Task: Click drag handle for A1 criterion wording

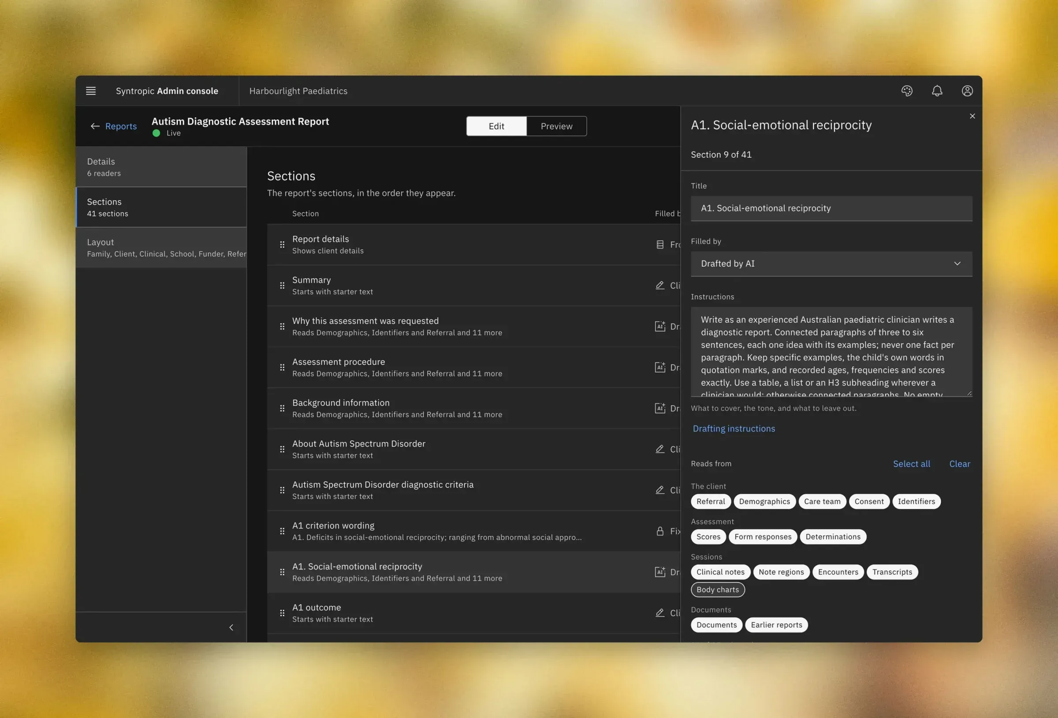Action: point(282,531)
